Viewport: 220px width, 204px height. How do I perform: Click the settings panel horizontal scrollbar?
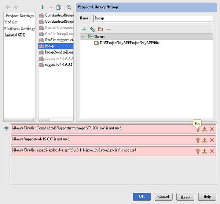(19, 119)
